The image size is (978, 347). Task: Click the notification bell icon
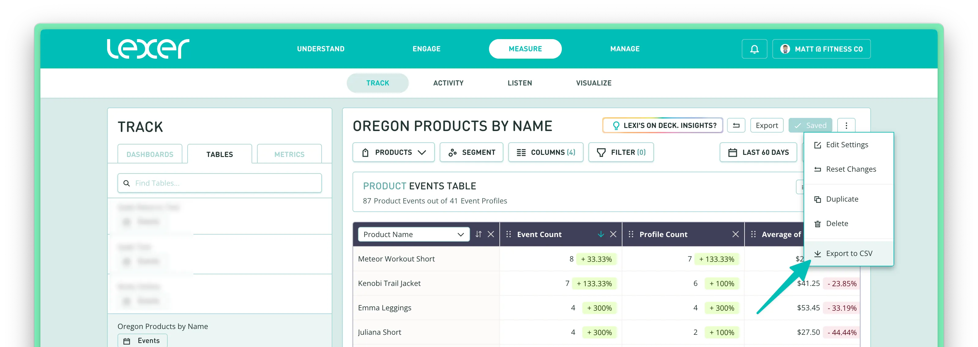(x=754, y=49)
